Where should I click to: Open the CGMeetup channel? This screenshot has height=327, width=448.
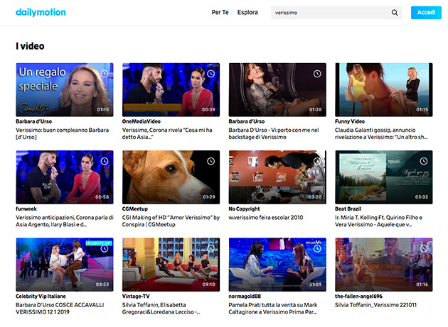click(x=135, y=209)
